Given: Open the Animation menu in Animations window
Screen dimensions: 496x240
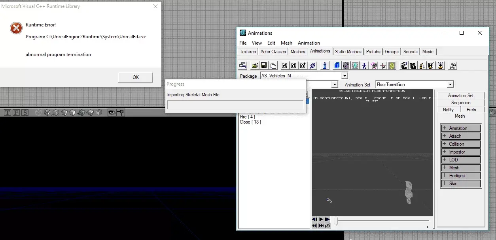Looking at the screenshot, I should pos(309,43).
